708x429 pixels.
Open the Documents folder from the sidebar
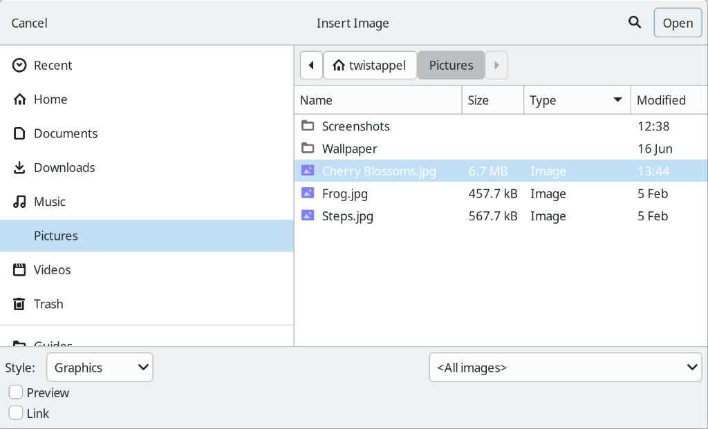pyautogui.click(x=66, y=133)
